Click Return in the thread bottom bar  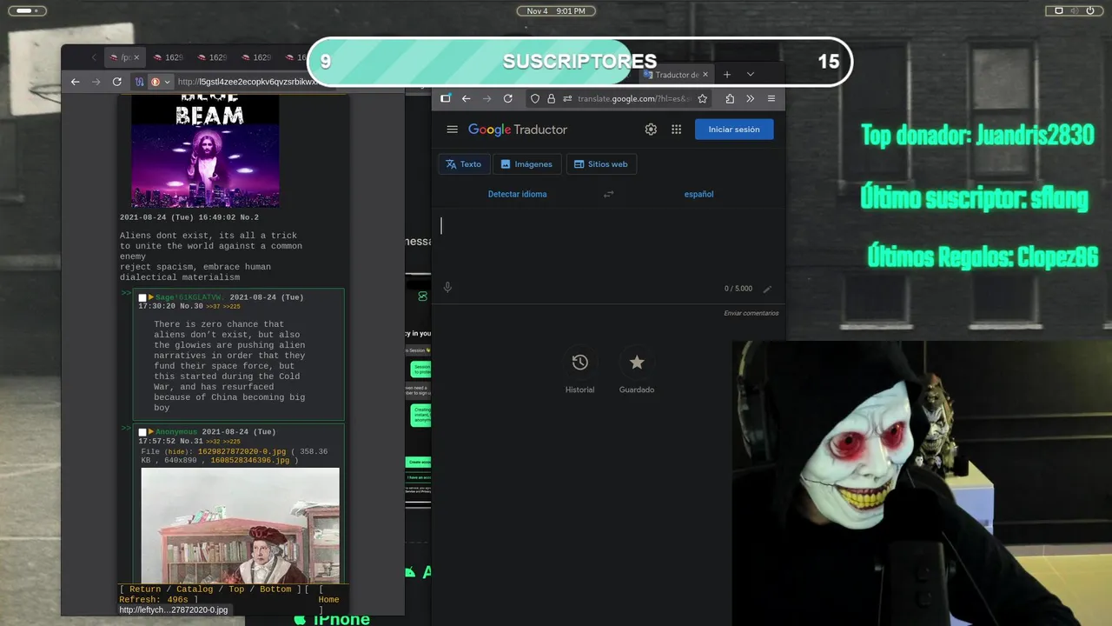(145, 589)
